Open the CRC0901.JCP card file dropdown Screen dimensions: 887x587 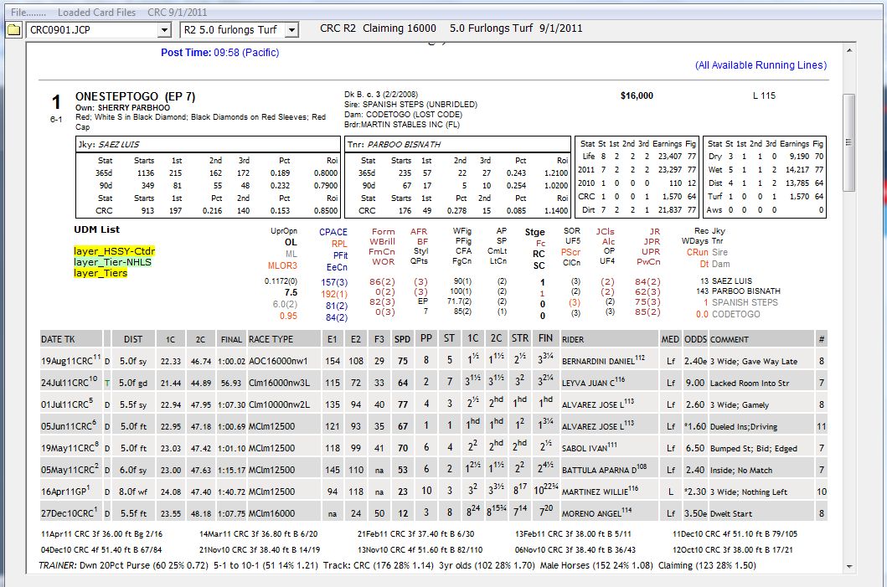[164, 30]
